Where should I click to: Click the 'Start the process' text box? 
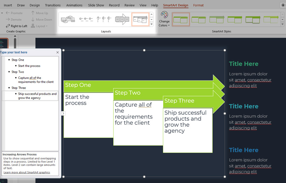click(x=88, y=115)
